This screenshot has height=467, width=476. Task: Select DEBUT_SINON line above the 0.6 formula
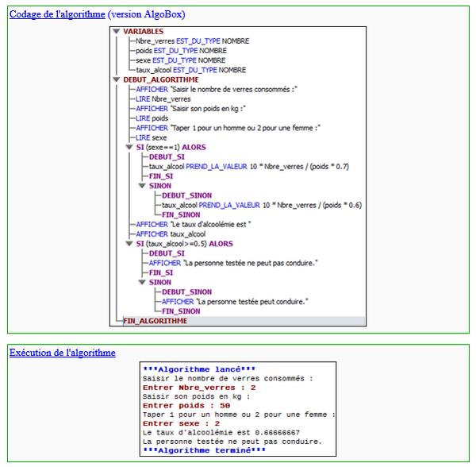pos(186,195)
